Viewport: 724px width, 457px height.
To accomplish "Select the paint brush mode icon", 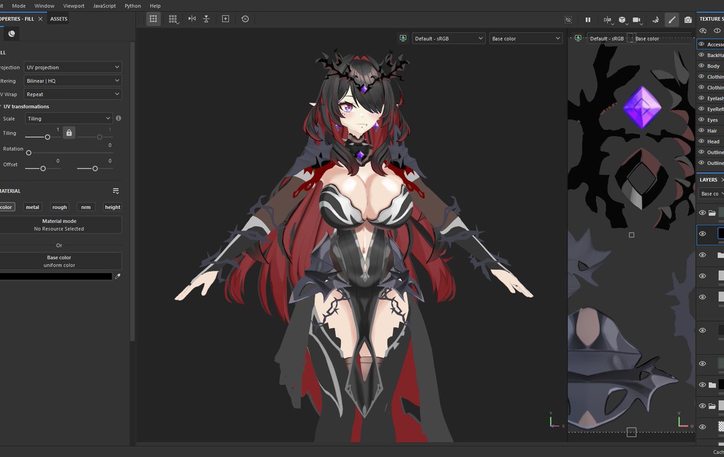I will [x=672, y=20].
